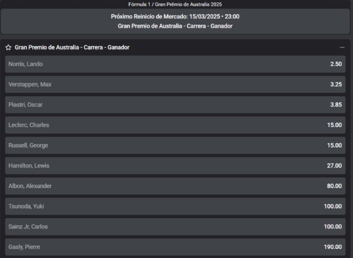353x258 pixels.
Task: Click the 190.00 odds value
Action: pos(333,247)
